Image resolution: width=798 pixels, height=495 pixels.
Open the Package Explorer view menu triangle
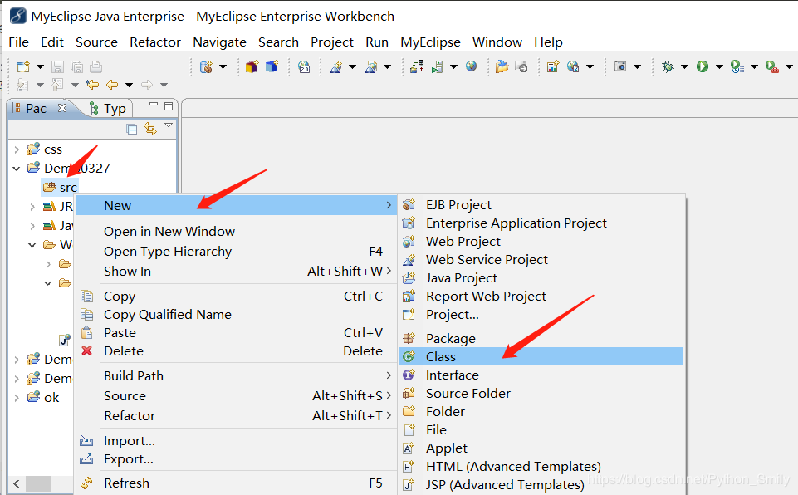pyautogui.click(x=168, y=127)
